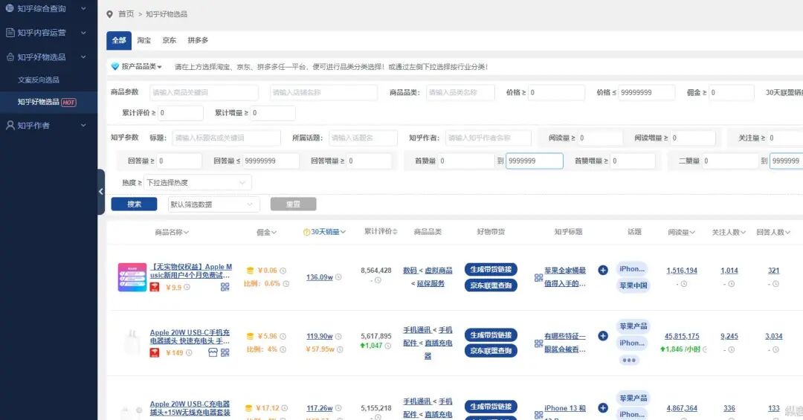Open QR icon beside 有哪些特征一眼就会被看 title

538,343
